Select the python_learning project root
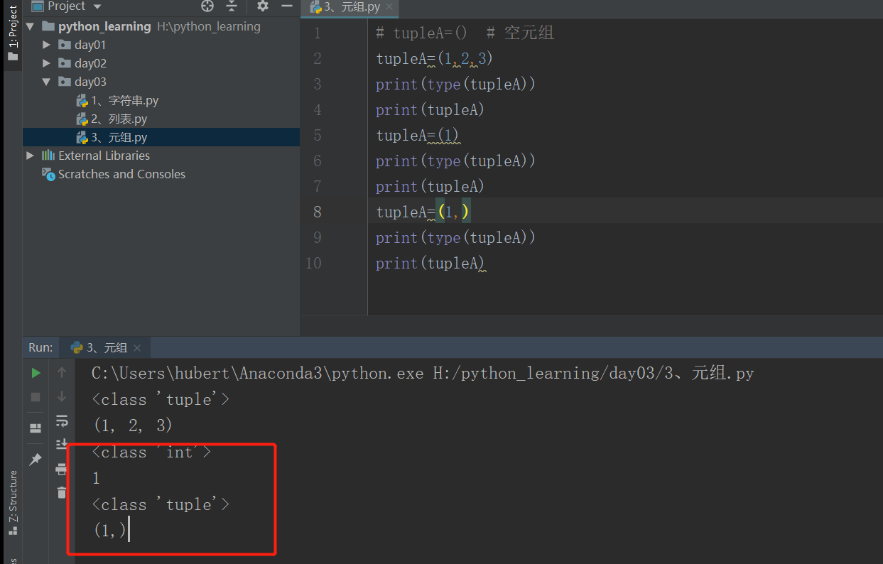The height and width of the screenshot is (564, 883). tap(104, 26)
